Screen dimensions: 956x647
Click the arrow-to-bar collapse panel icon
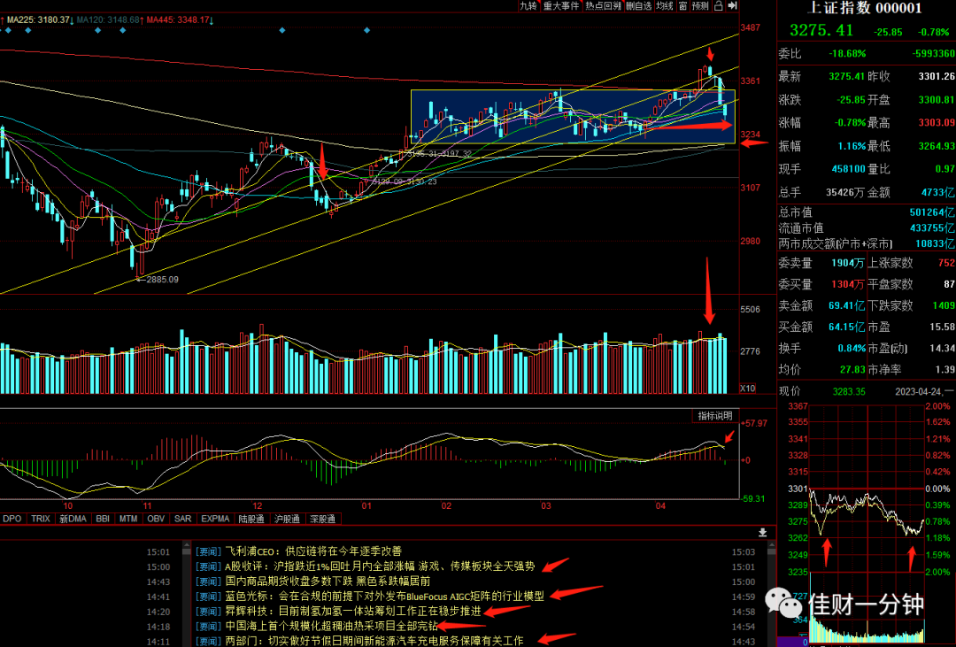pos(732,5)
